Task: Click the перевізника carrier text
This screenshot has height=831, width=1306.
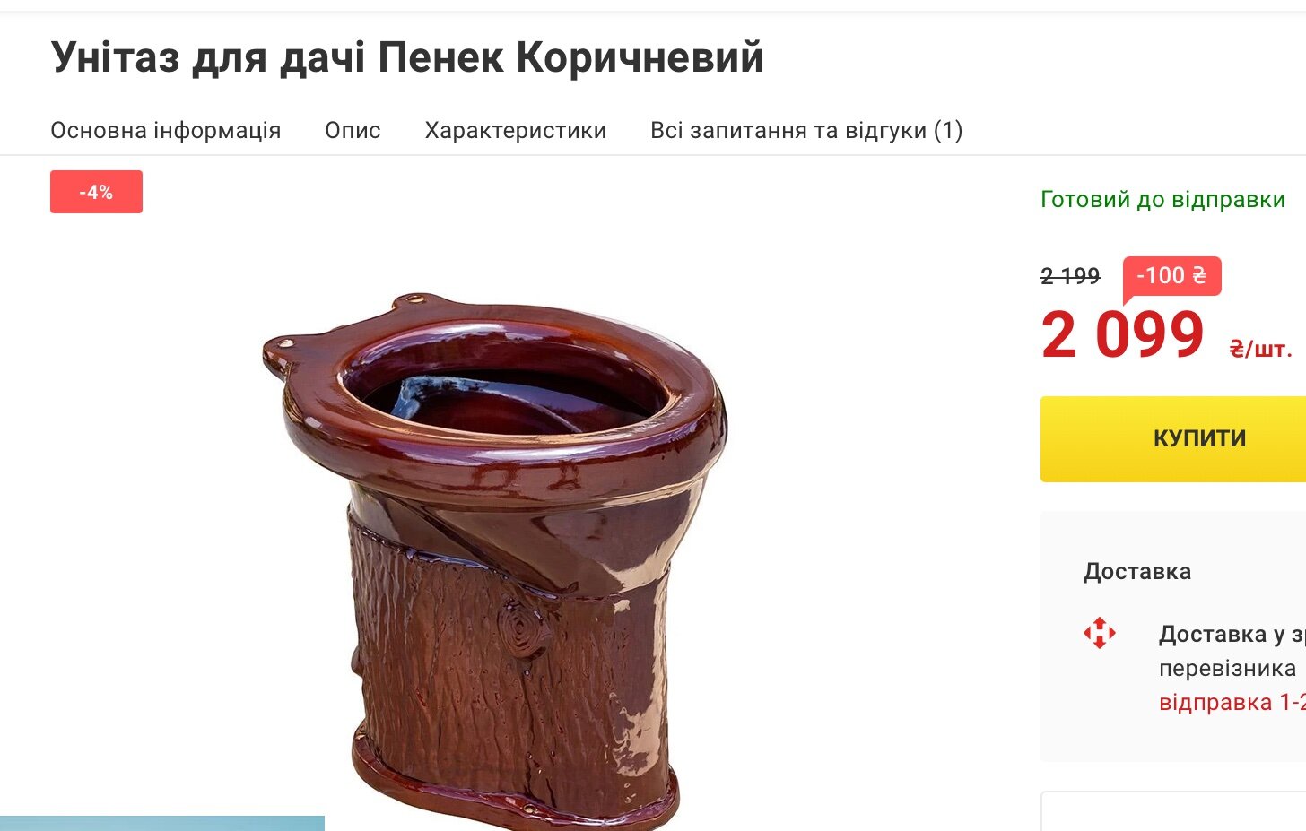Action: tap(1227, 669)
